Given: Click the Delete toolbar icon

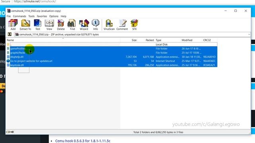Looking at the screenshot, I should tap(61, 25).
